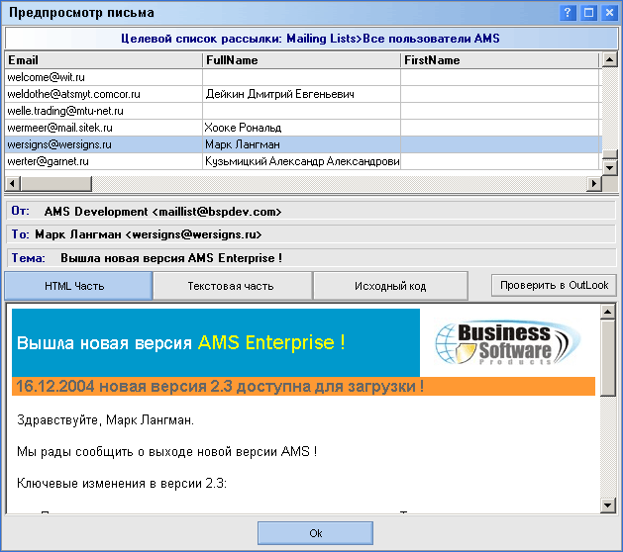Image resolution: width=623 pixels, height=552 pixels.
Task: Click the Целевой список рассылки header bar
Action: coord(311,39)
